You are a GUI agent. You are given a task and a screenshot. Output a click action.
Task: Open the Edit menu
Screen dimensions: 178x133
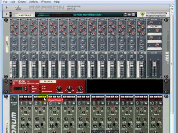(13, 2)
